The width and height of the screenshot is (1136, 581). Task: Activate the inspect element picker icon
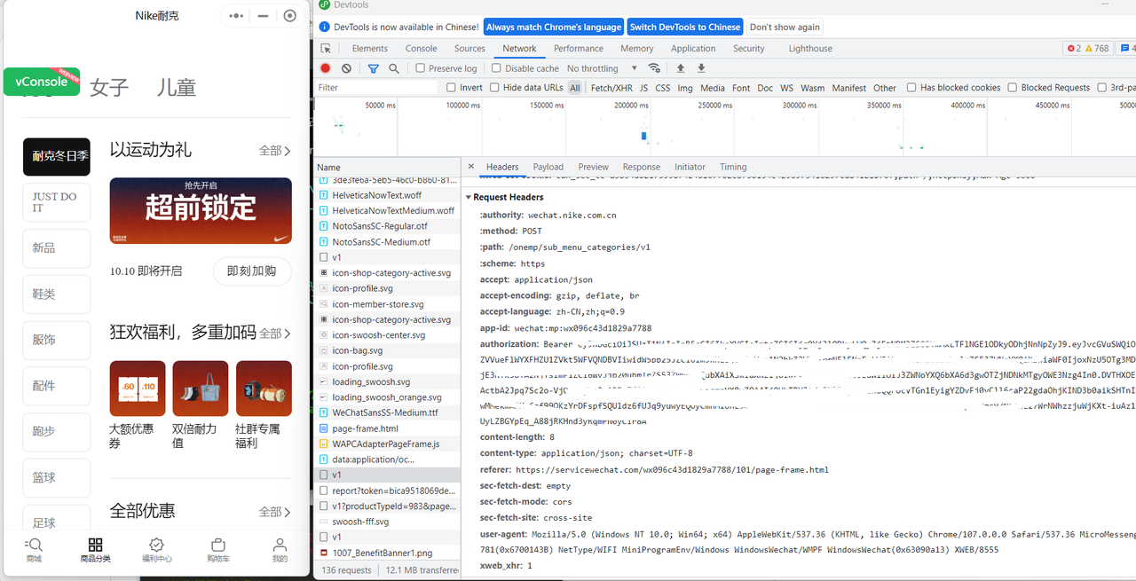pos(326,49)
